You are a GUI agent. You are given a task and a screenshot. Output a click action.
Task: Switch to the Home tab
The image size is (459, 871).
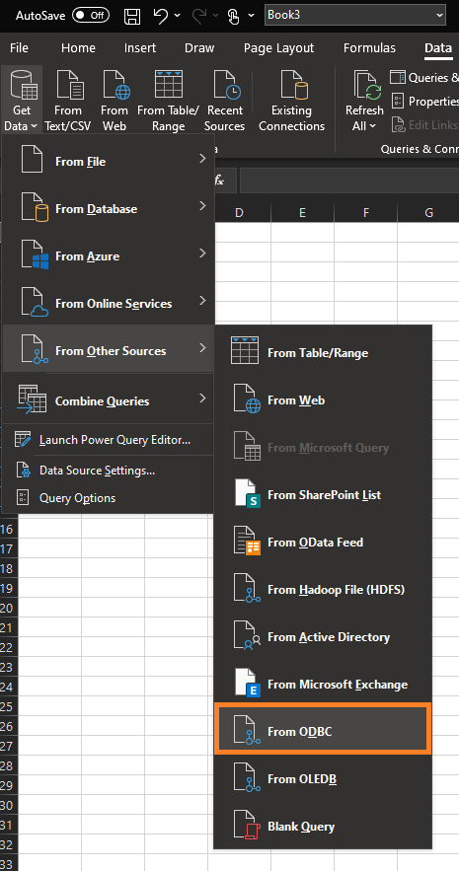pyautogui.click(x=78, y=47)
